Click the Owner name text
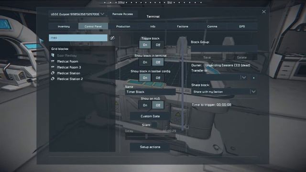Viewport: 306px width, 172px height. point(228,65)
